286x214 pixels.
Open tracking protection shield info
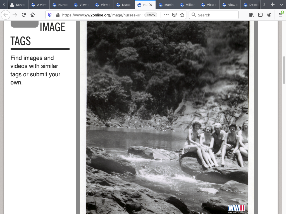[x=50, y=15]
